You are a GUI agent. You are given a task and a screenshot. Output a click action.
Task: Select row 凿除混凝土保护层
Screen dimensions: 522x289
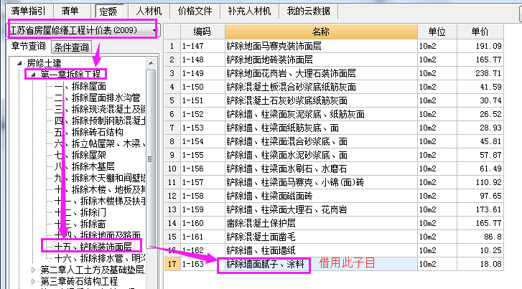click(x=334, y=223)
